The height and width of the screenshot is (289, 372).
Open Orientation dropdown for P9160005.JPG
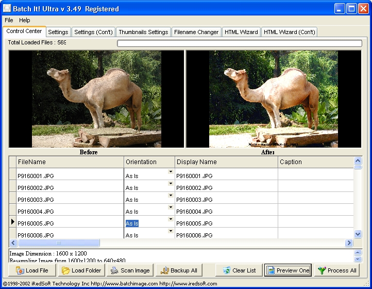(x=171, y=219)
